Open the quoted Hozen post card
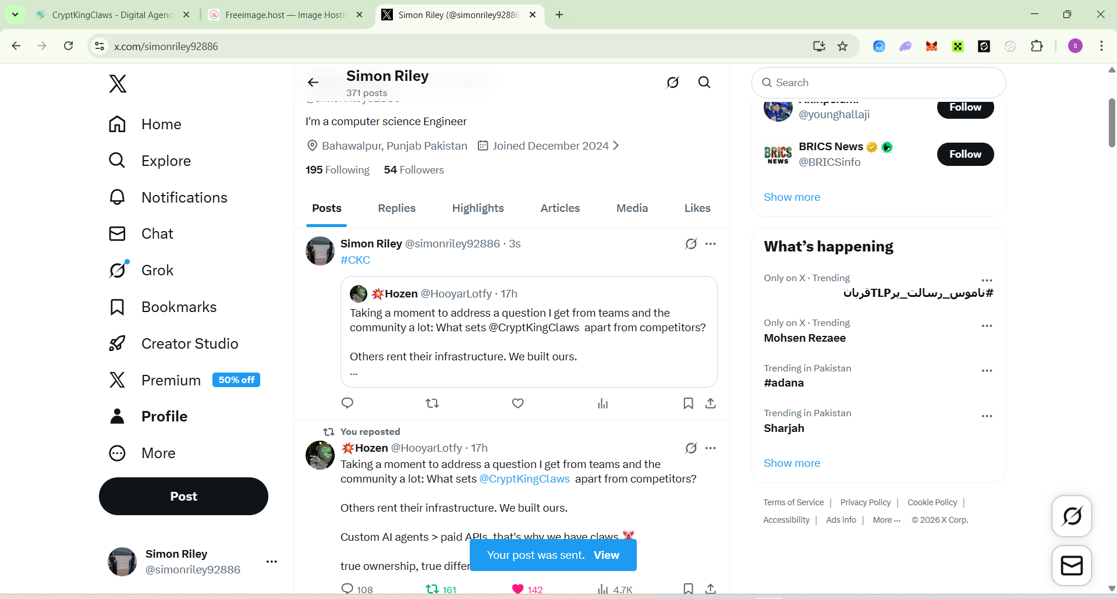 click(x=529, y=332)
